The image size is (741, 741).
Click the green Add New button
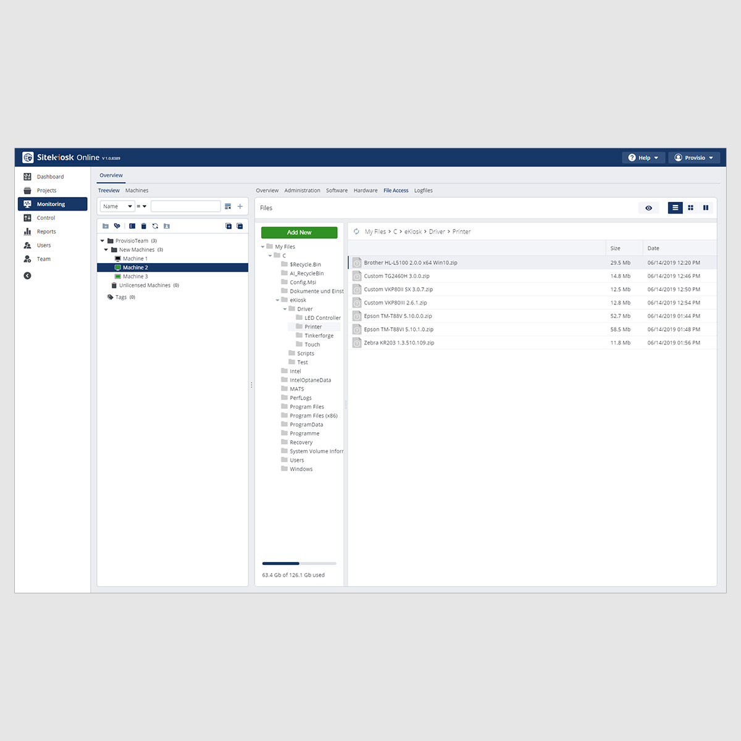pyautogui.click(x=299, y=232)
